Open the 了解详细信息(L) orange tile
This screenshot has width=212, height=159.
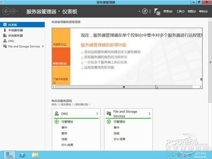[61, 75]
